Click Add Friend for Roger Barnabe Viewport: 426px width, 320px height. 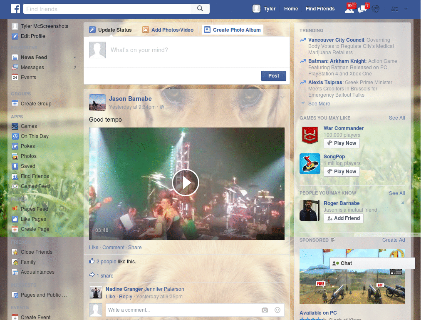(344, 218)
